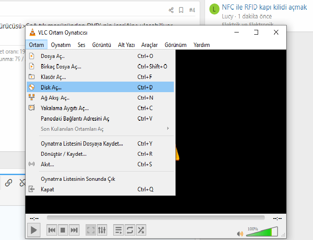This screenshot has width=313, height=240.
Task: Open the Alt Yazı menu
Action: click(x=126, y=45)
